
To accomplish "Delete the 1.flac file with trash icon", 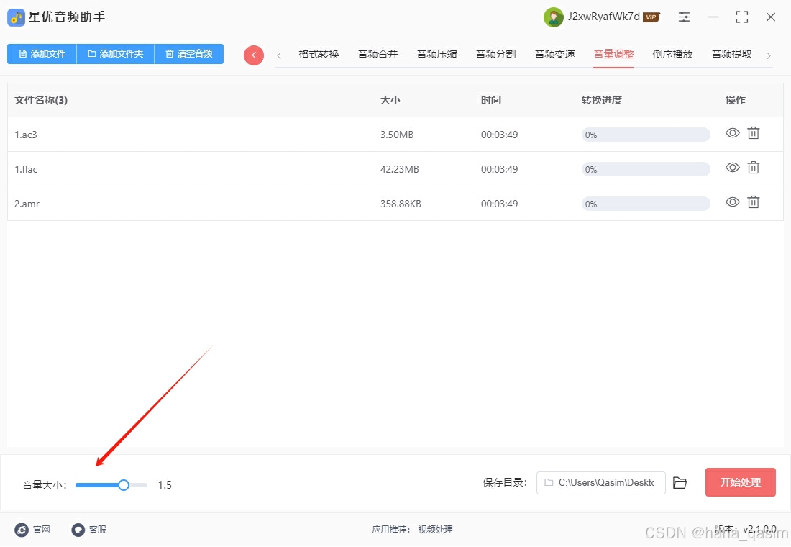I will pyautogui.click(x=753, y=167).
